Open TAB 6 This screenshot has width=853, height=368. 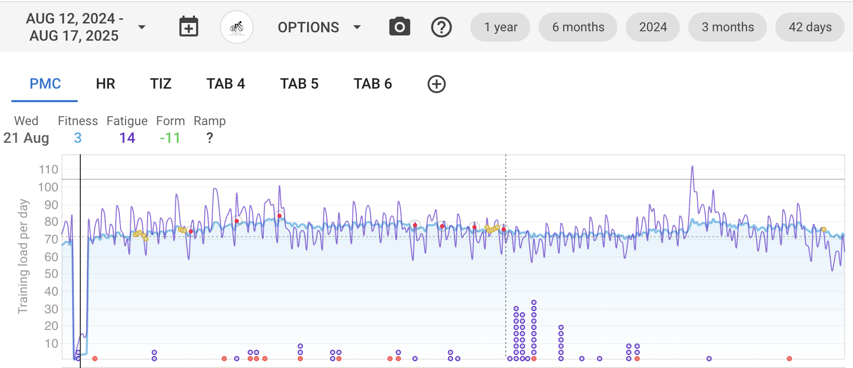coord(372,84)
